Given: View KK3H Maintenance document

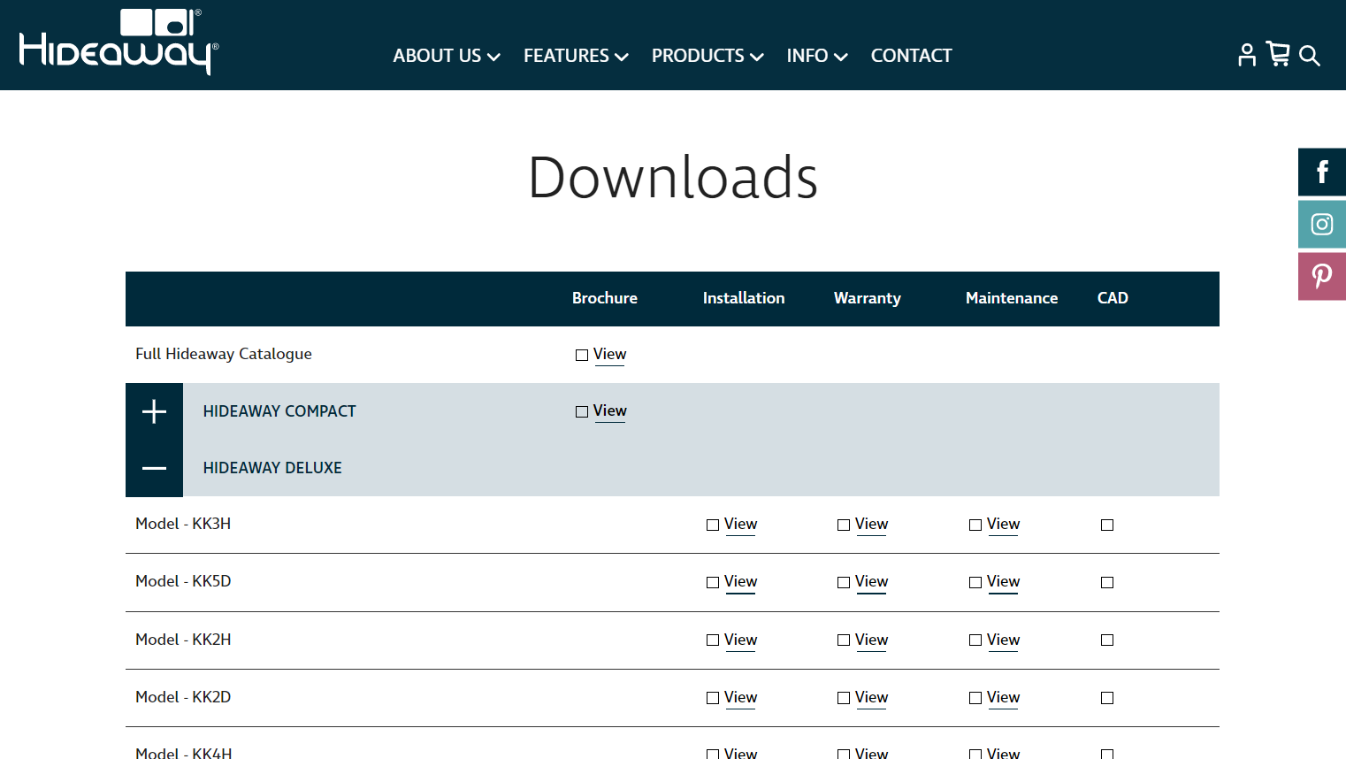Looking at the screenshot, I should click(995, 525).
